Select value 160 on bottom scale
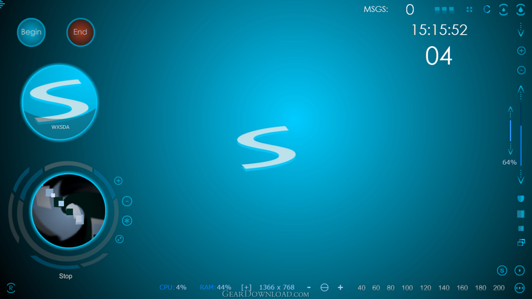This screenshot has width=532, height=299. pos(462,288)
